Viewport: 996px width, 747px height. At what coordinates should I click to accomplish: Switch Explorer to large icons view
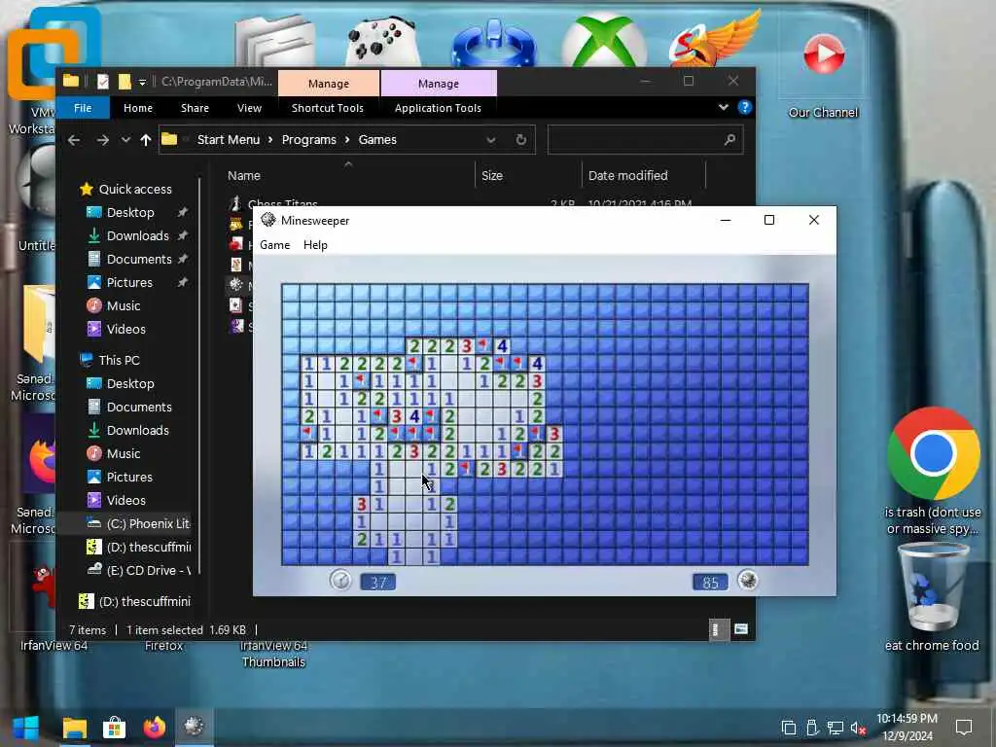click(740, 629)
